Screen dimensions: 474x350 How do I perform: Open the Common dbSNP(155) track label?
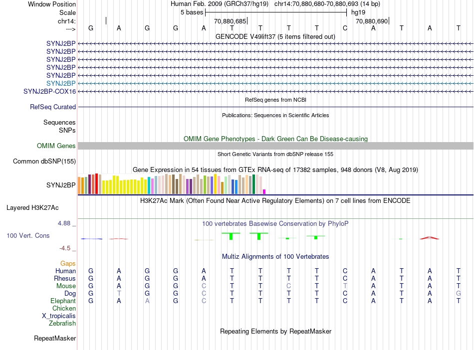[44, 161]
